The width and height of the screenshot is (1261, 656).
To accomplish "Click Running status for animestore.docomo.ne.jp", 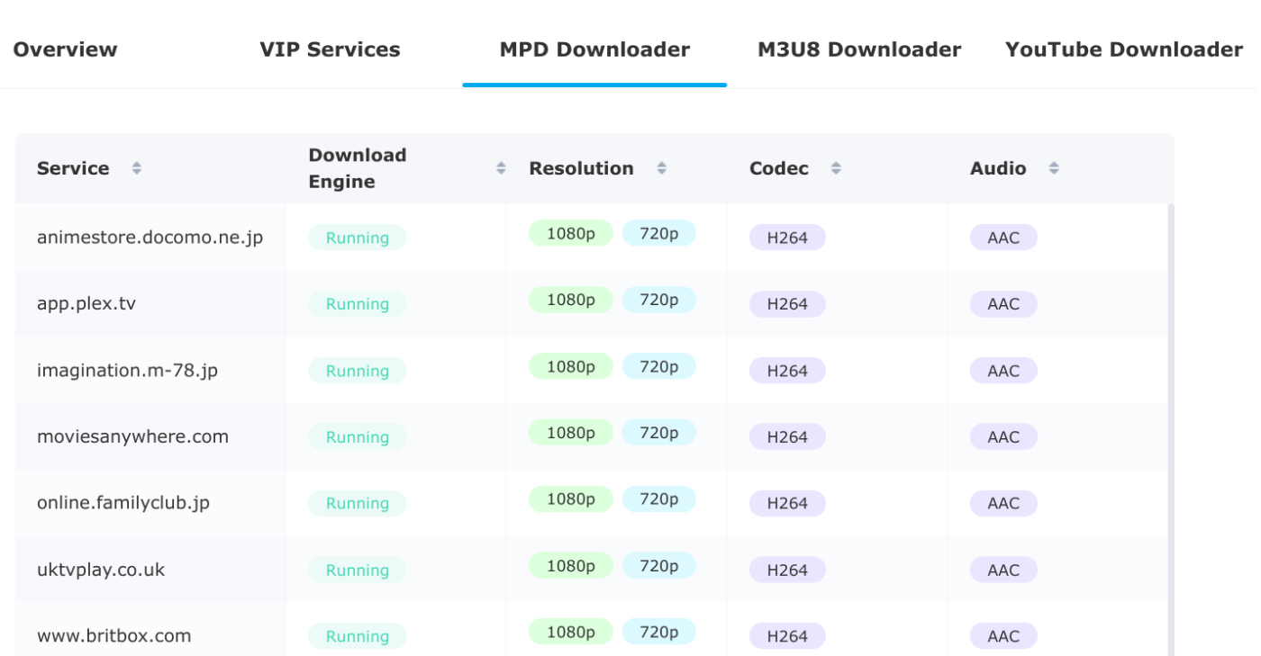I will [x=358, y=238].
